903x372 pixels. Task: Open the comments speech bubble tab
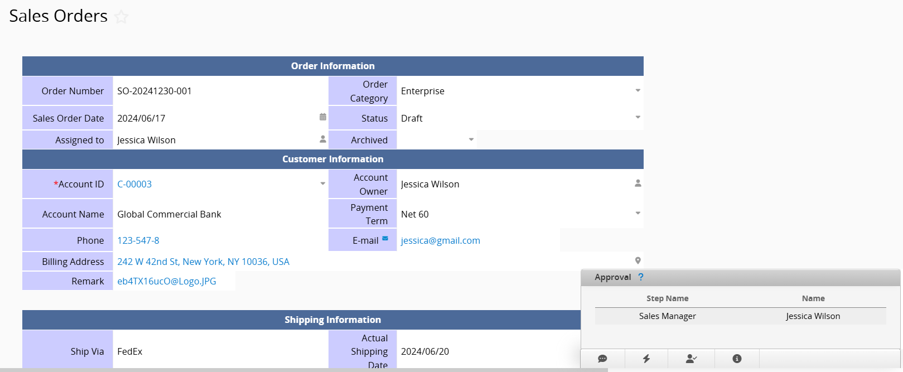602,359
